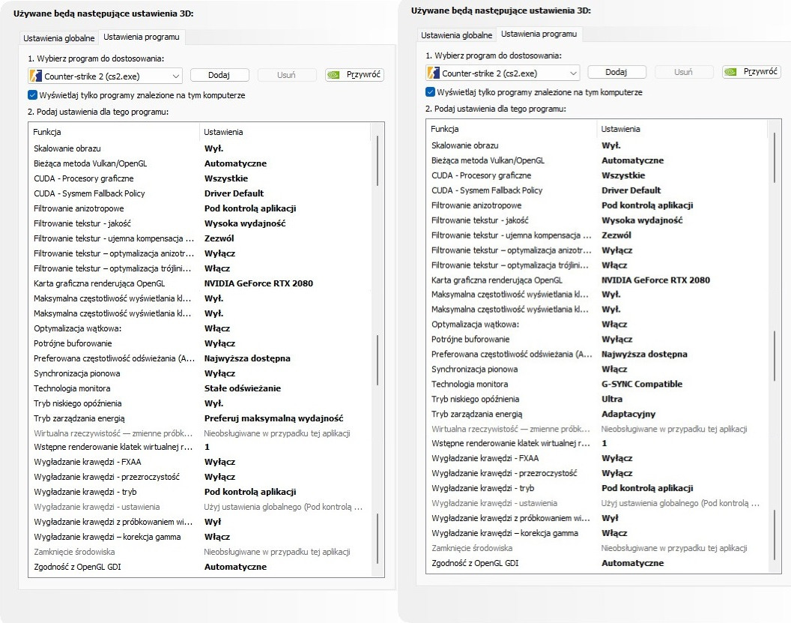791x623 pixels.
Task: Select Filtrowanie tekstur - ujemna kompensacja in left panel
Action: pyautogui.click(x=200, y=238)
